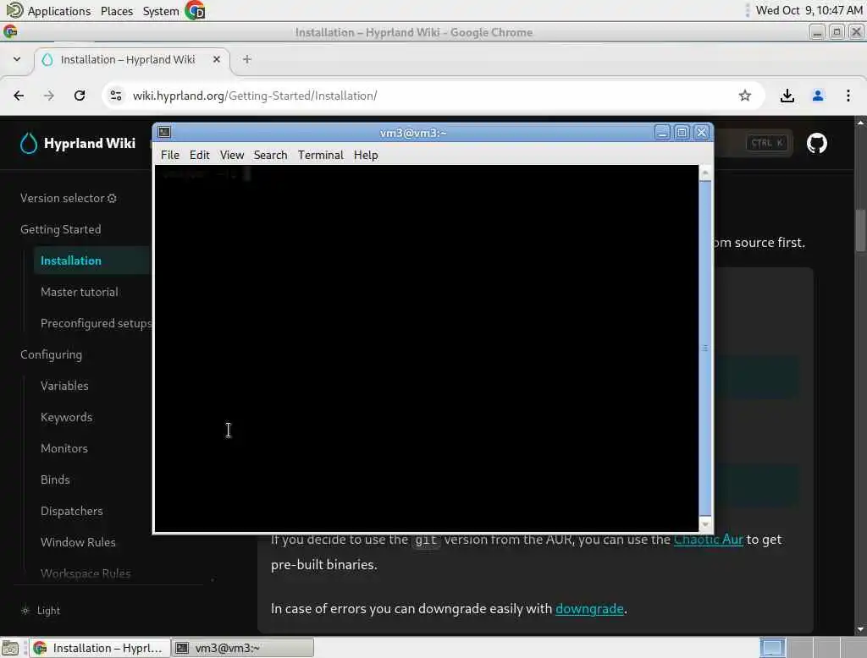867x658 pixels.
Task: Click the terminal vertical scrollbar thumb
Action: (x=705, y=348)
